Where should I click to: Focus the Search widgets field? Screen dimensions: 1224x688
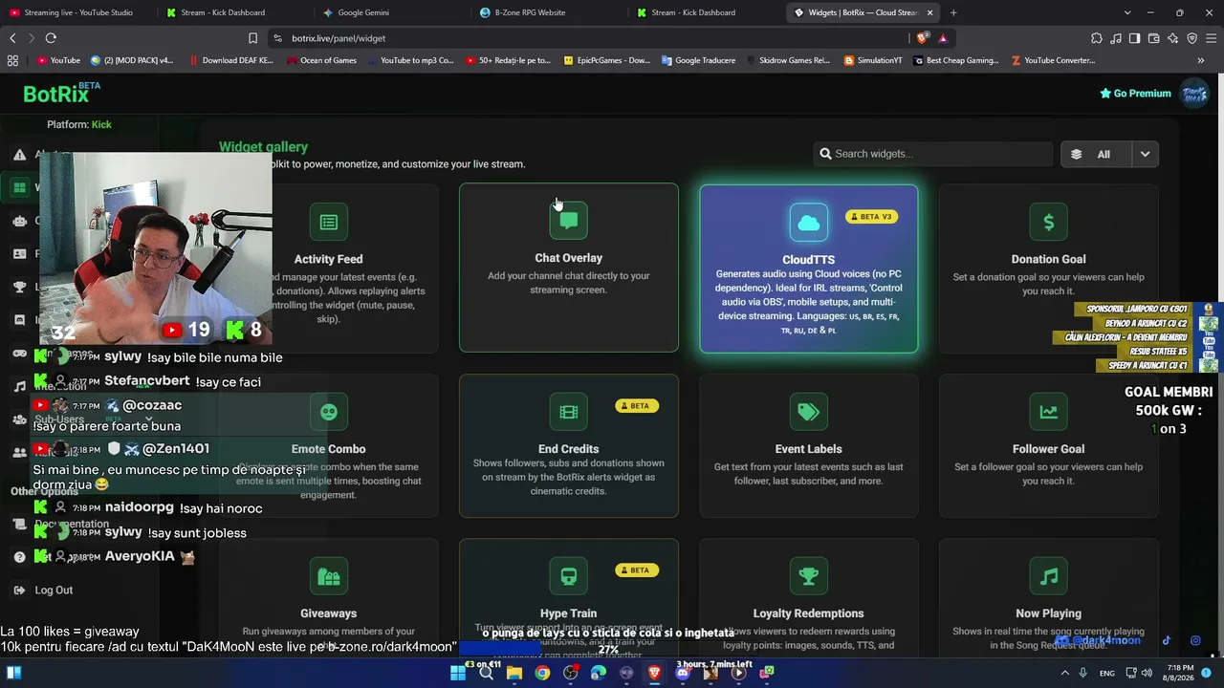[932, 154]
